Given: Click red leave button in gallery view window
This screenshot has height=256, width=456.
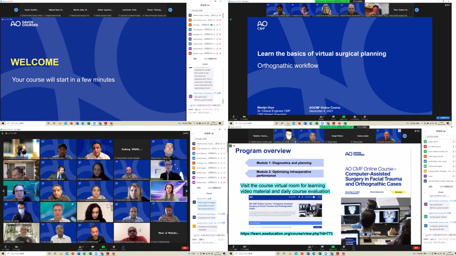Looking at the screenshot, I should (185, 248).
